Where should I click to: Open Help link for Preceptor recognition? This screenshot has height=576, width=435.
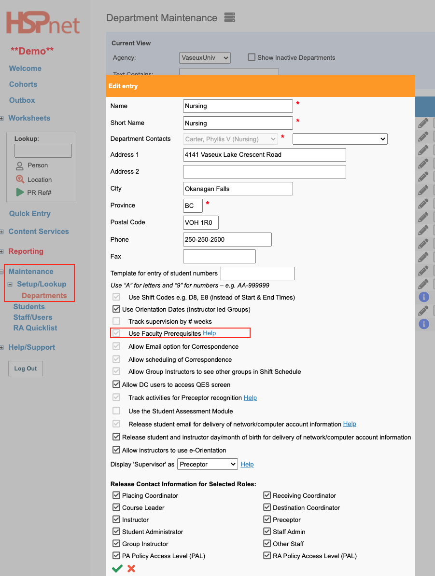250,398
